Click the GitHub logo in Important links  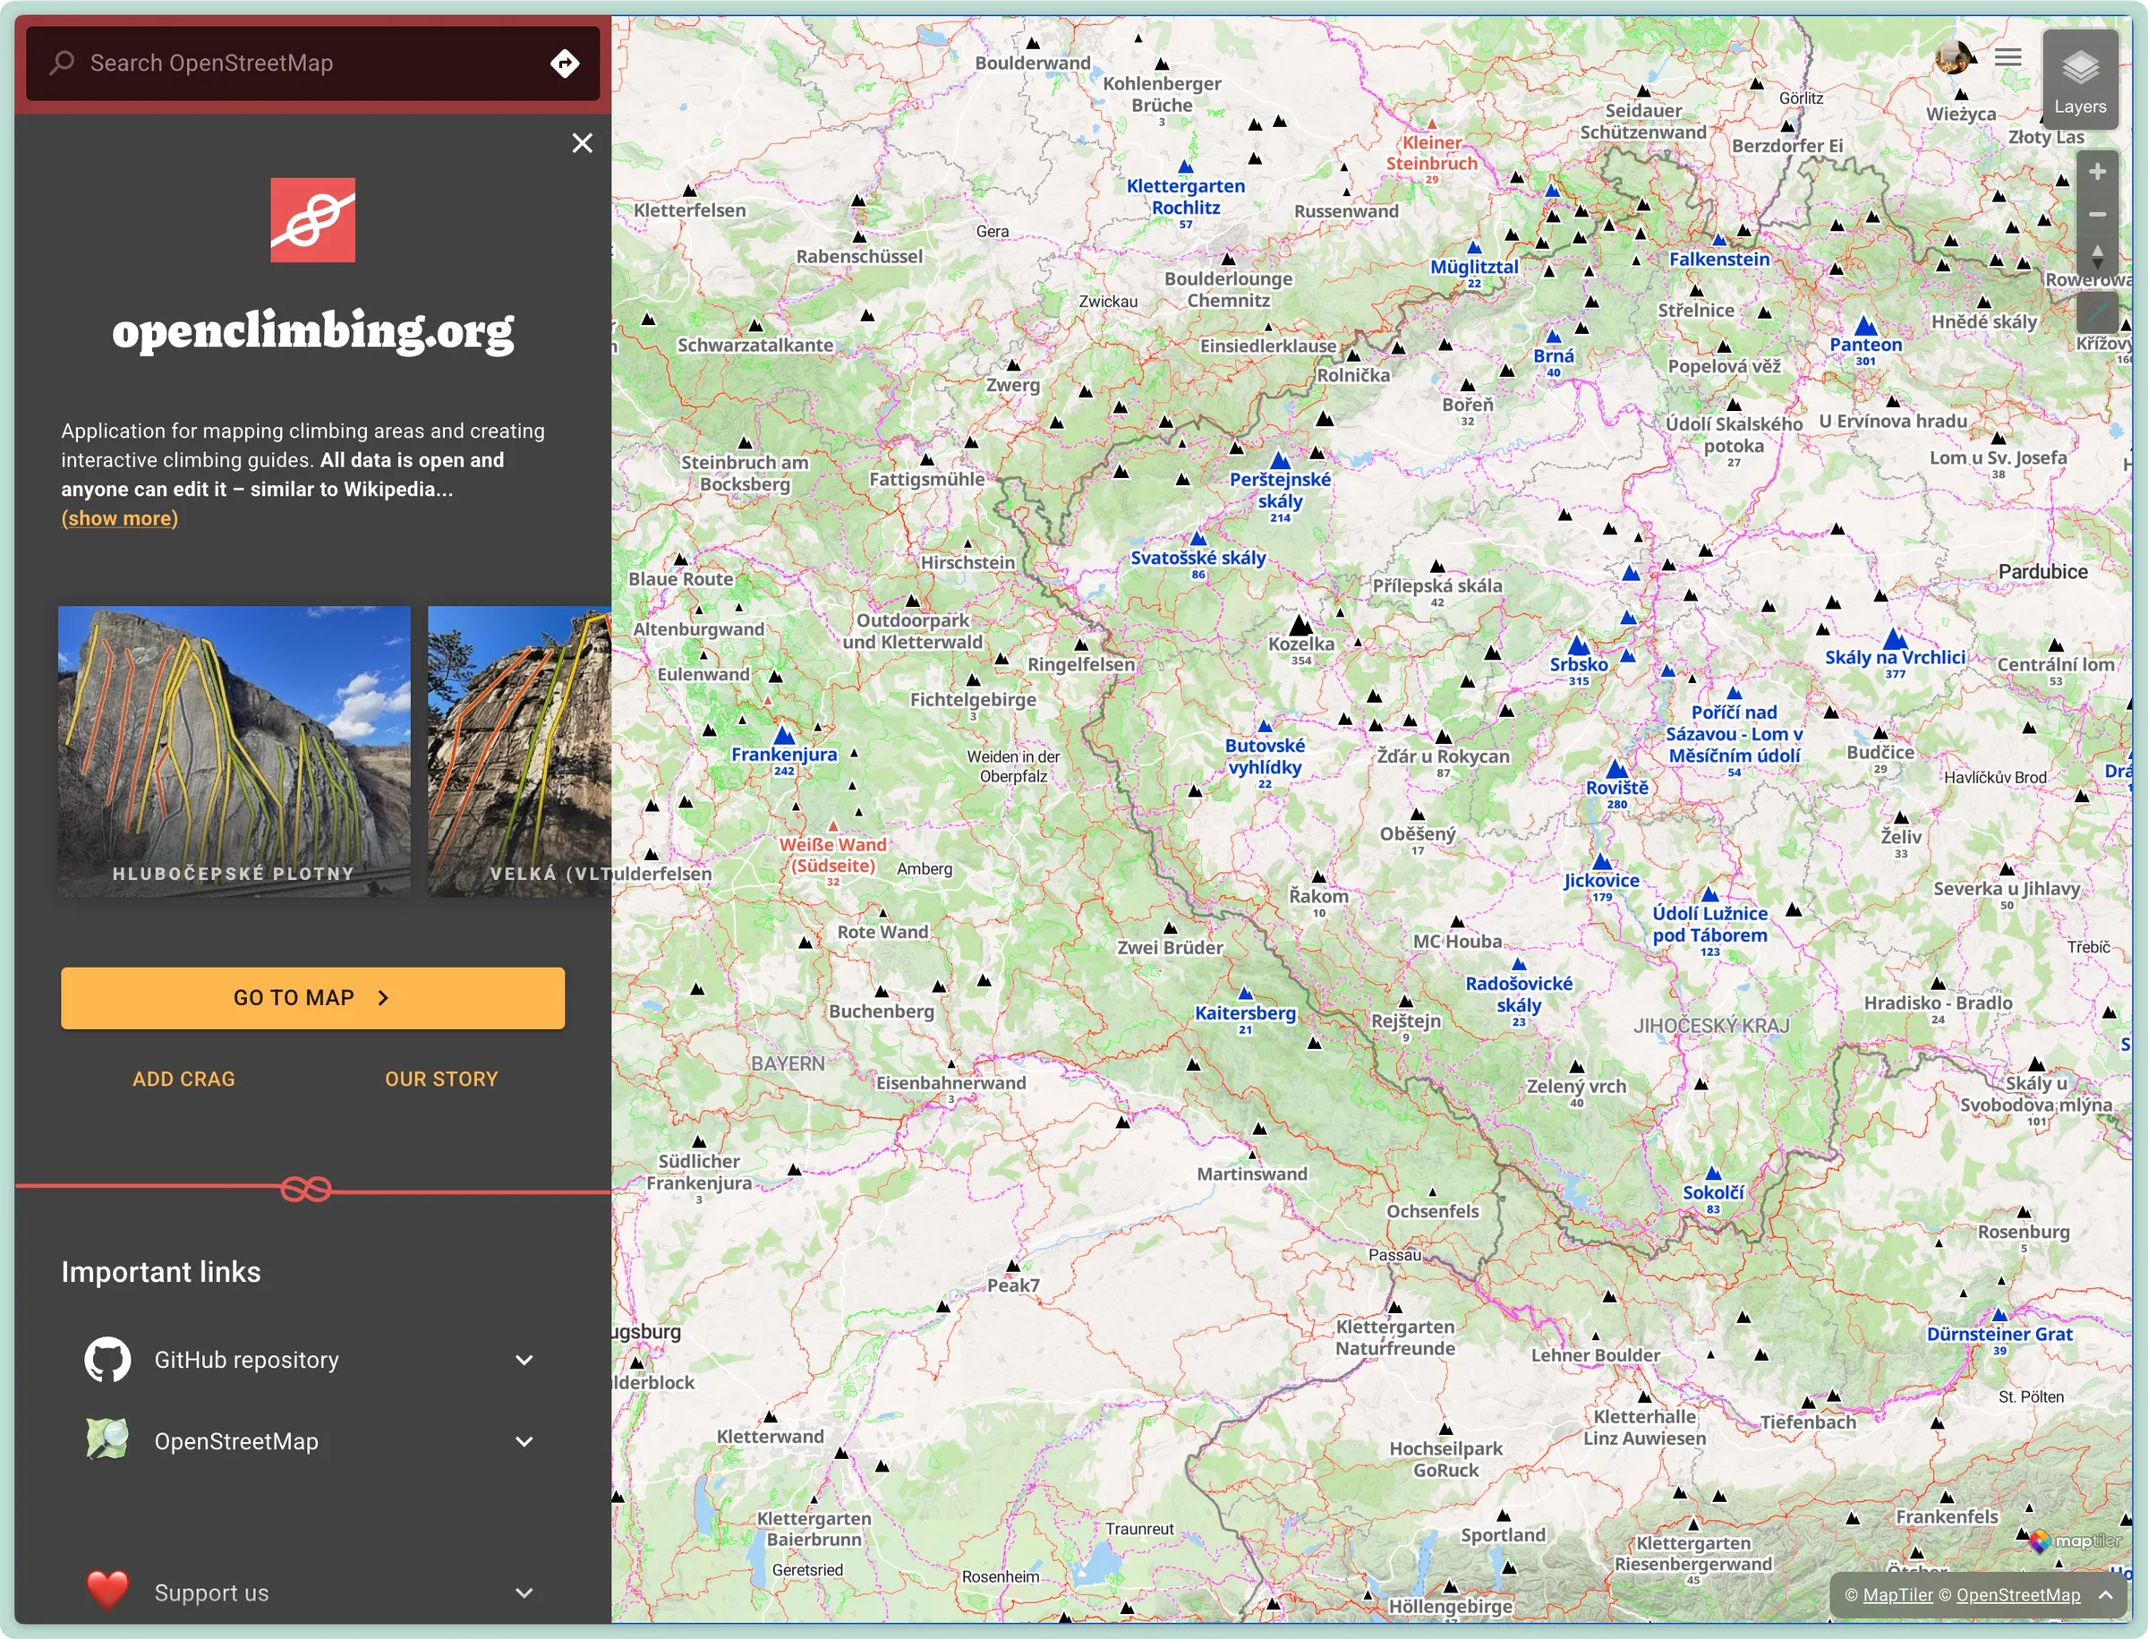107,1359
